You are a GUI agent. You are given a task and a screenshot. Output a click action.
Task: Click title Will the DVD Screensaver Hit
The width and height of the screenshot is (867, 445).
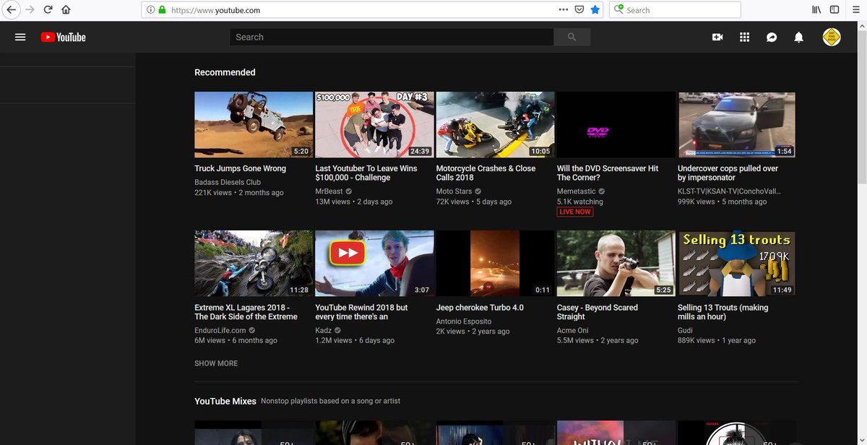[608, 173]
